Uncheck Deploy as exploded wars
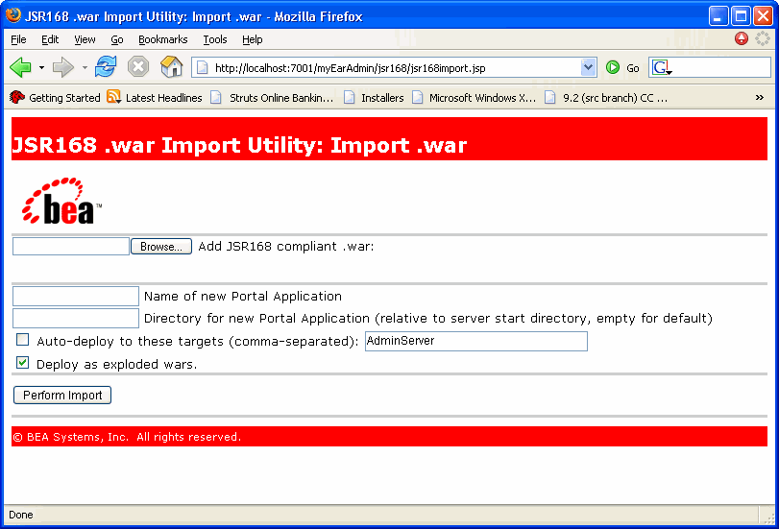 click(x=22, y=363)
